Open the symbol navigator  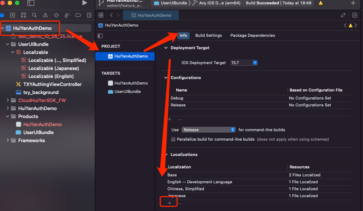click(23, 15)
